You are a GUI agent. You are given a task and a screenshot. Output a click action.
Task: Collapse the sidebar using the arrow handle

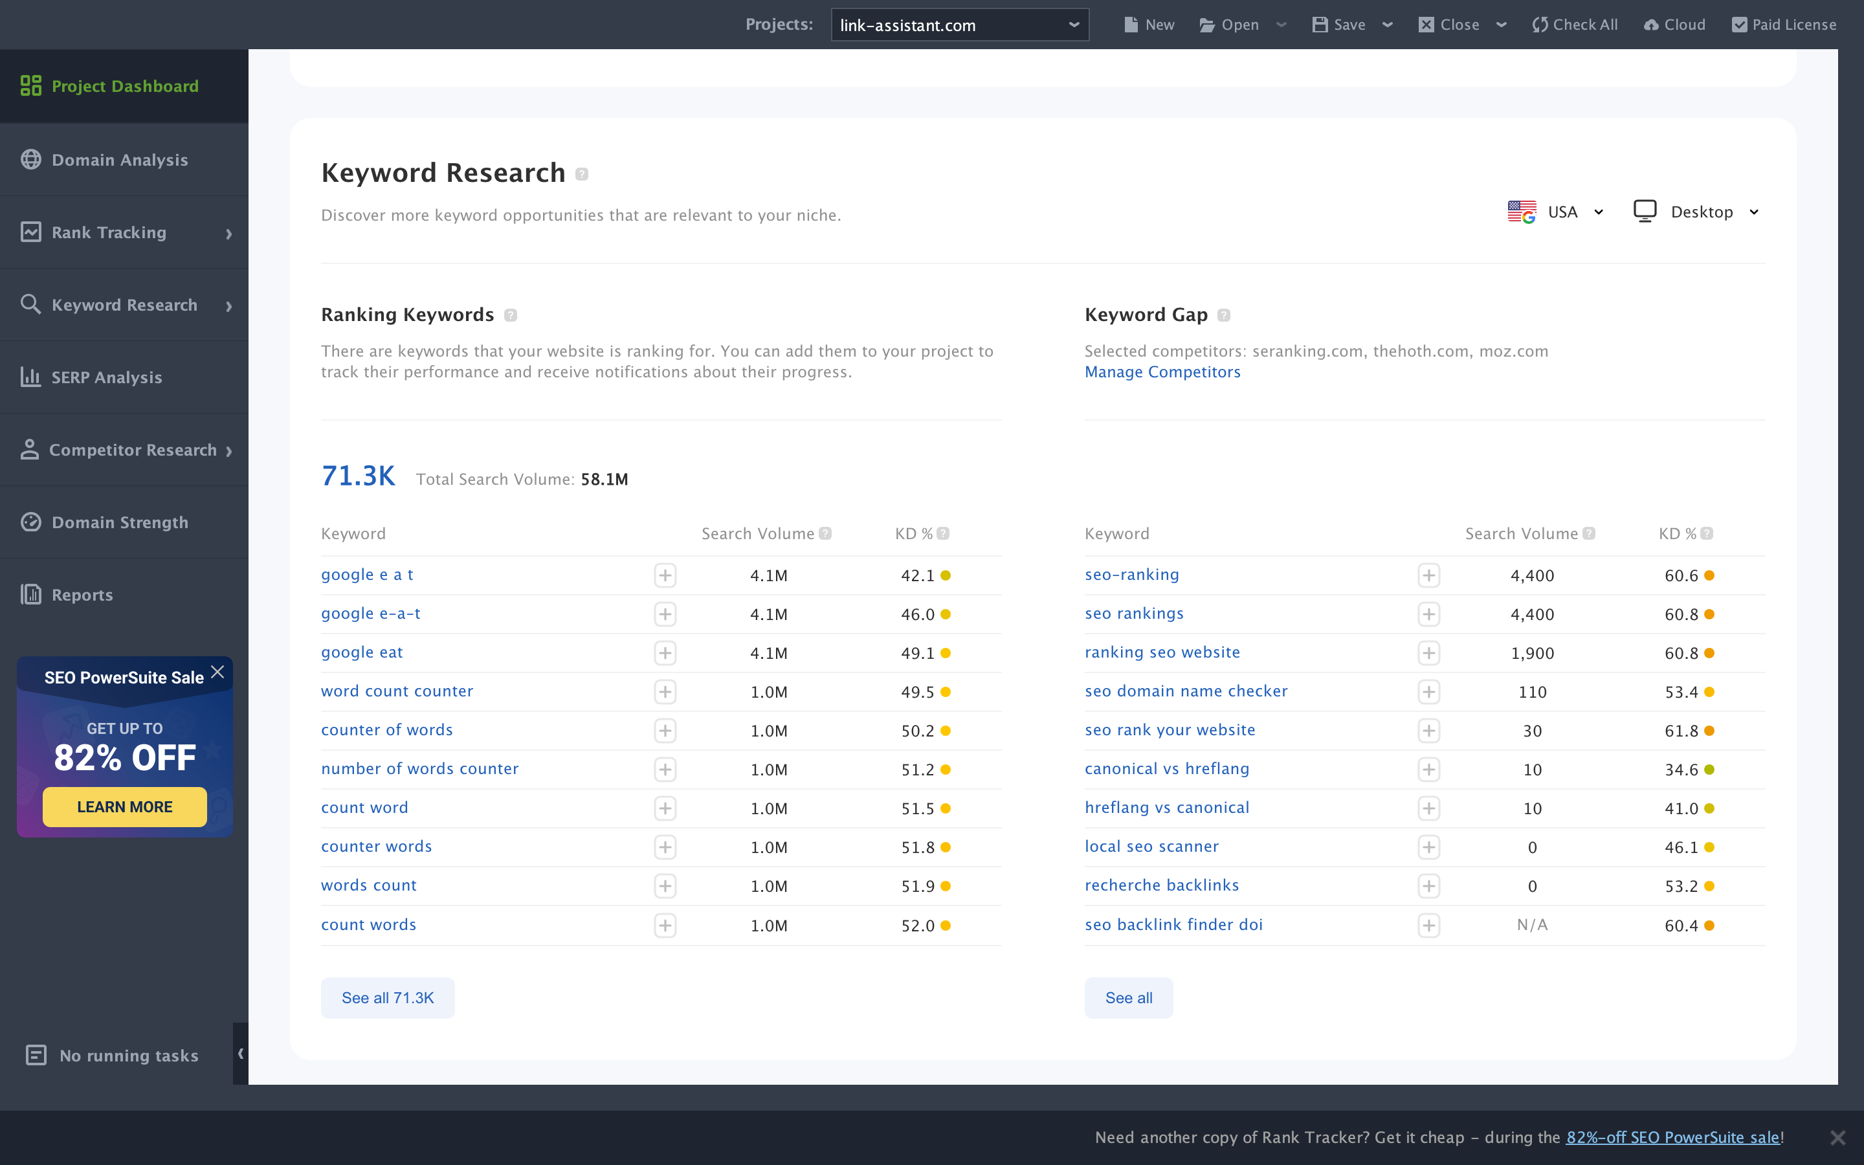pos(240,1053)
